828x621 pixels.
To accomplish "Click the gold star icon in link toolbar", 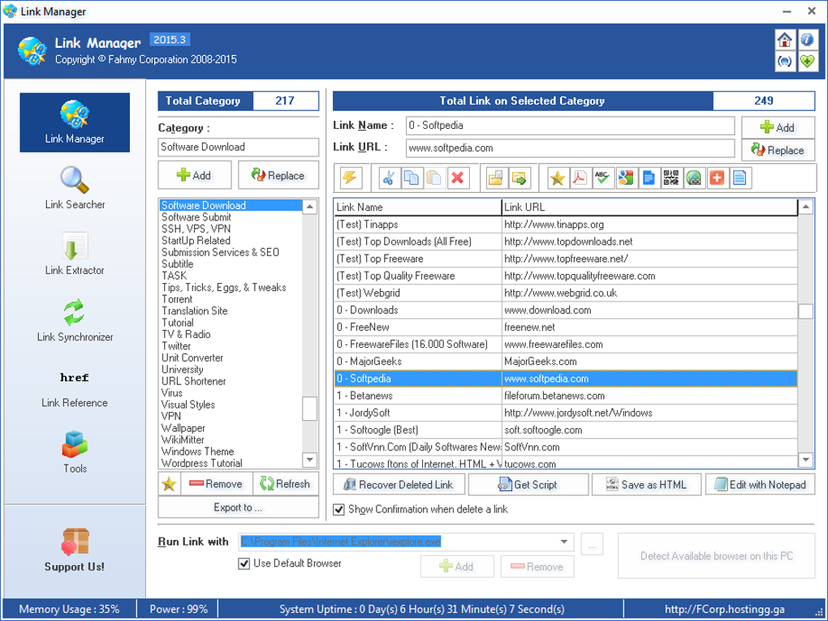I will [x=558, y=178].
